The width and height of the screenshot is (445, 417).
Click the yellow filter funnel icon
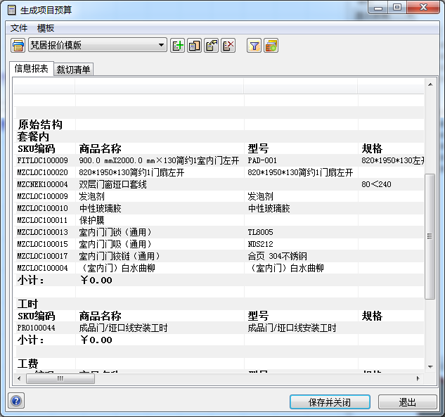tap(254, 46)
